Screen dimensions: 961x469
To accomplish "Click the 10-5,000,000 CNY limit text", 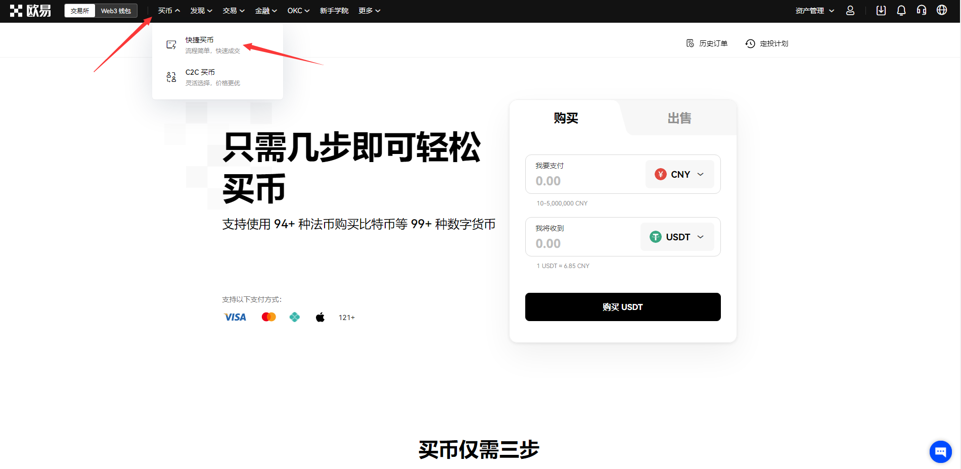I will (562, 203).
